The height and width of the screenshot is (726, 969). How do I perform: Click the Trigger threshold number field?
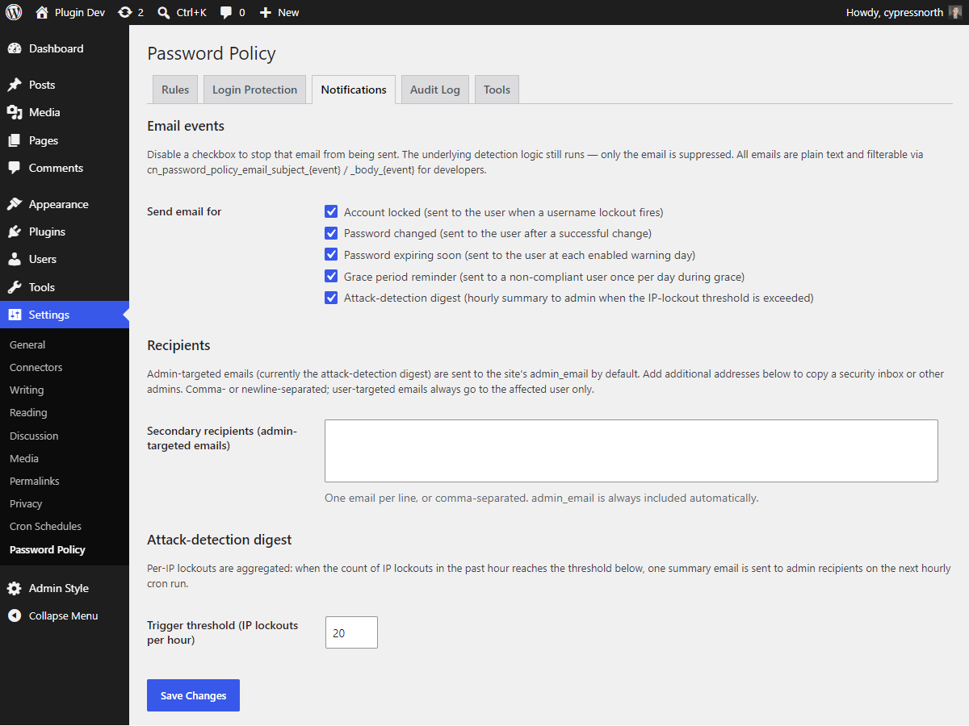[351, 632]
